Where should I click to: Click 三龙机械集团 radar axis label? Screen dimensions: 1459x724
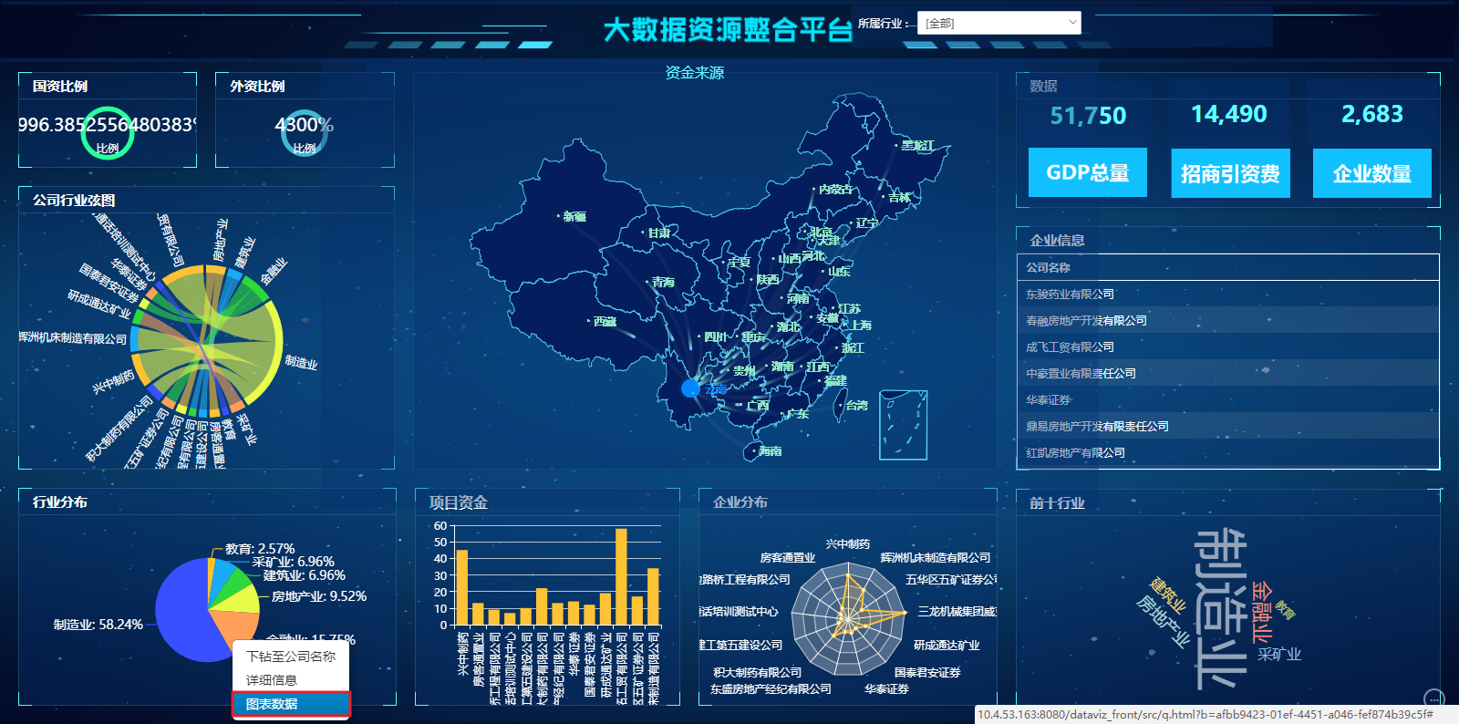click(x=957, y=612)
